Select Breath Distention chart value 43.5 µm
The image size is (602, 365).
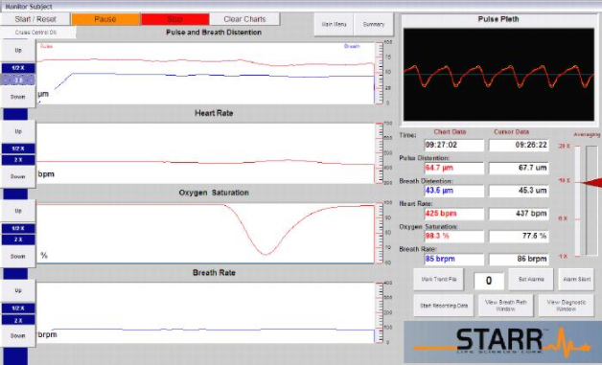tap(454, 191)
